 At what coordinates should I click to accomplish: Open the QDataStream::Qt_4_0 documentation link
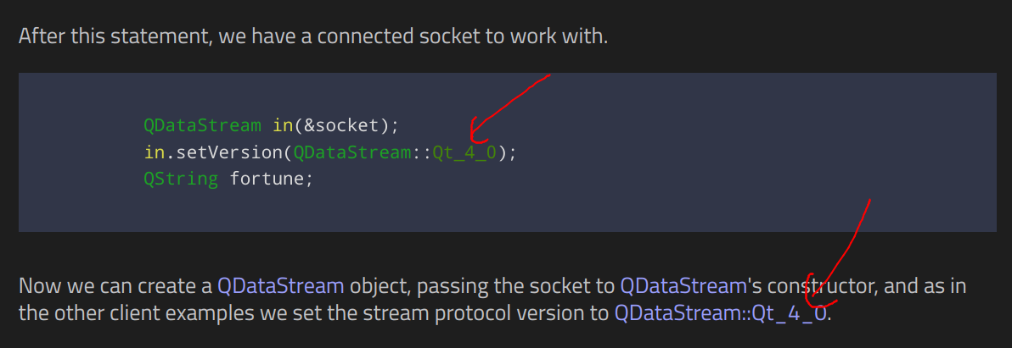pyautogui.click(x=720, y=314)
